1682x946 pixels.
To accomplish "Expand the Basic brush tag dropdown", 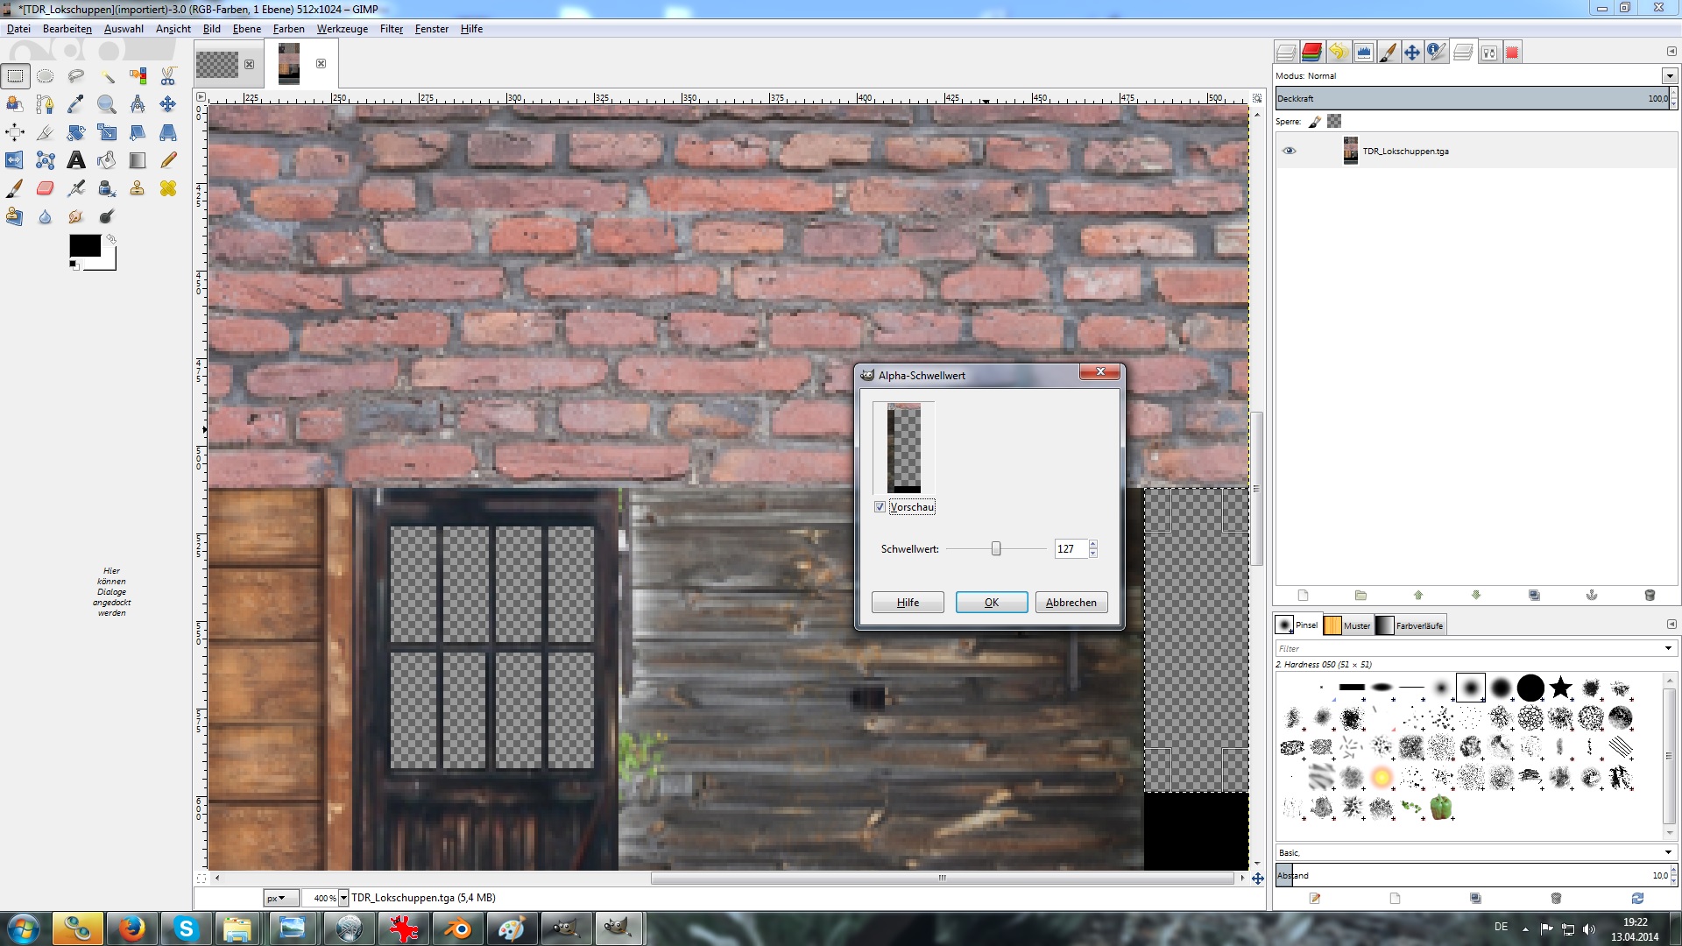I will click(1668, 852).
